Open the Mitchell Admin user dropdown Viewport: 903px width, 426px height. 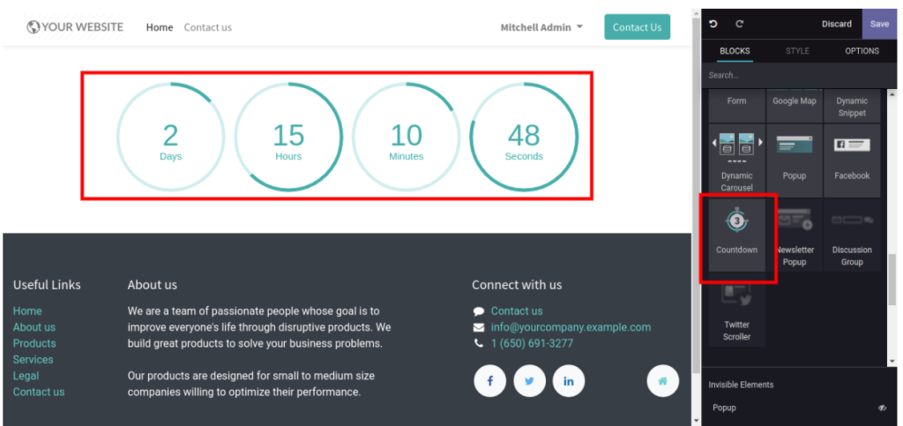coord(541,27)
